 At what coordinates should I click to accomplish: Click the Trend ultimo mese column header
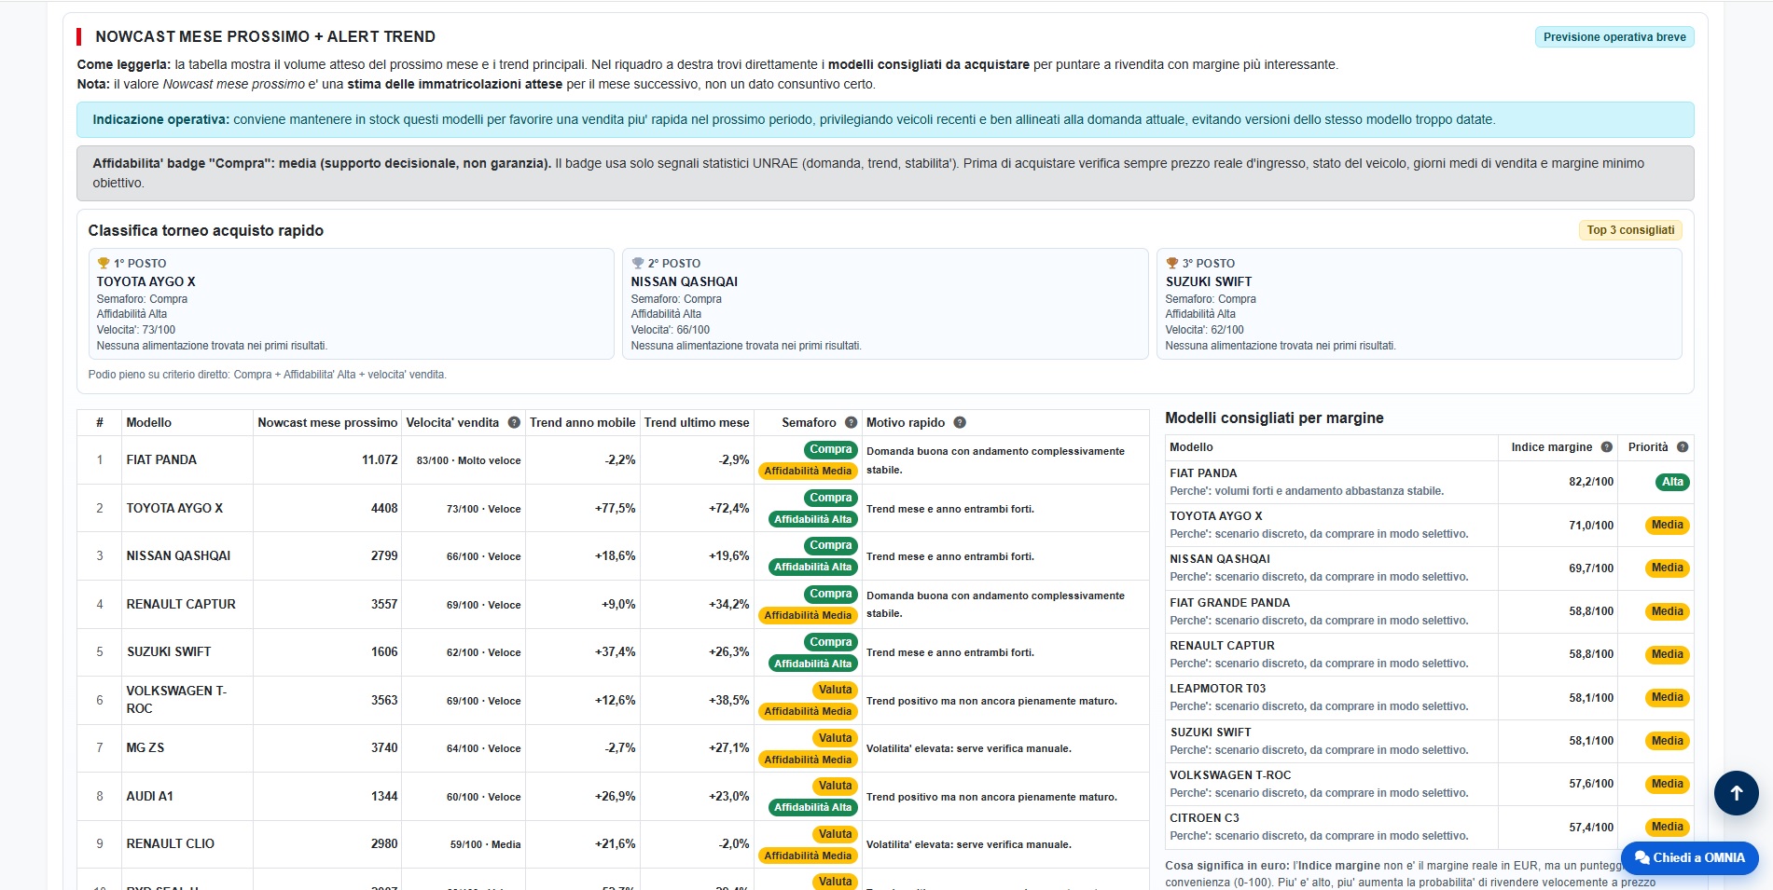click(697, 422)
